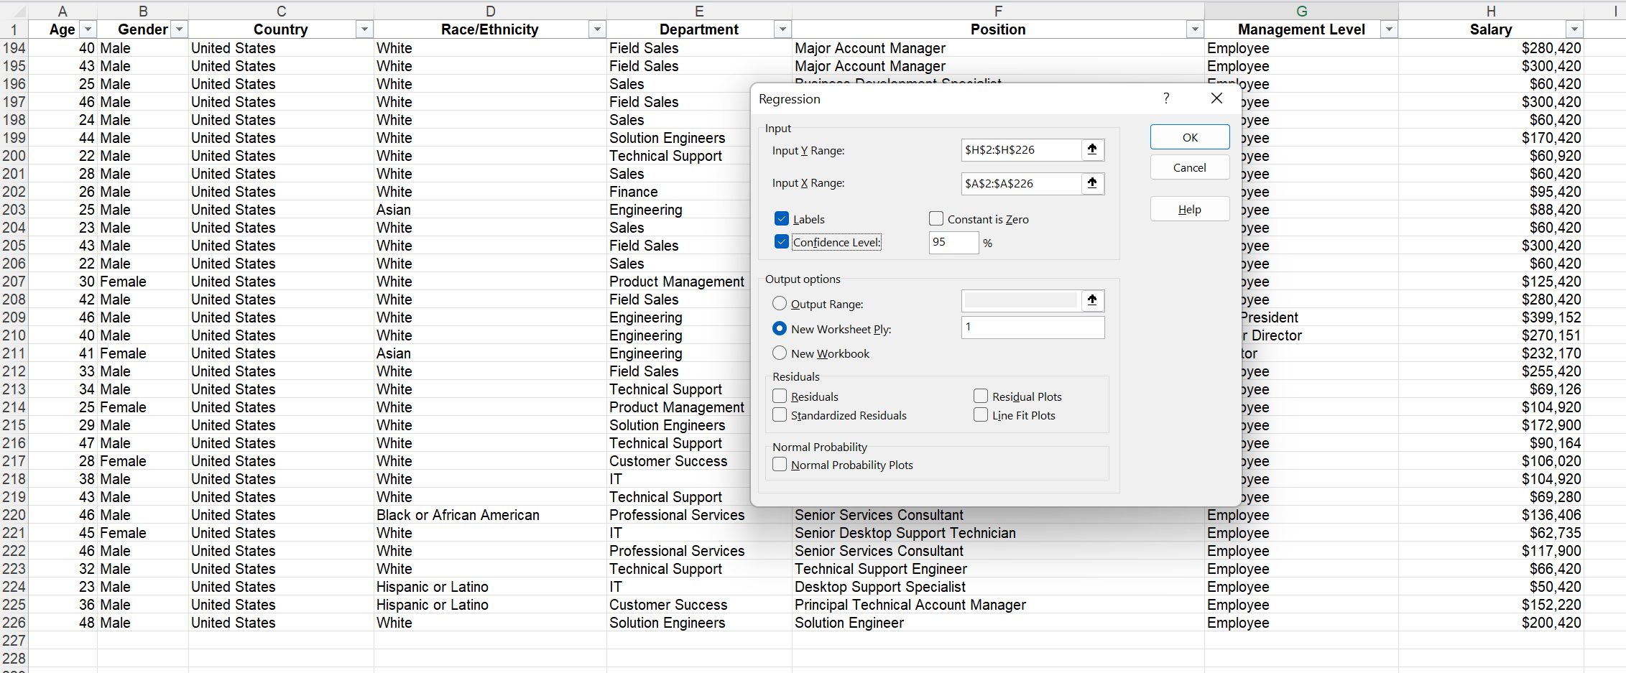
Task: Click the New Worksheet Ply name field
Action: click(1033, 327)
